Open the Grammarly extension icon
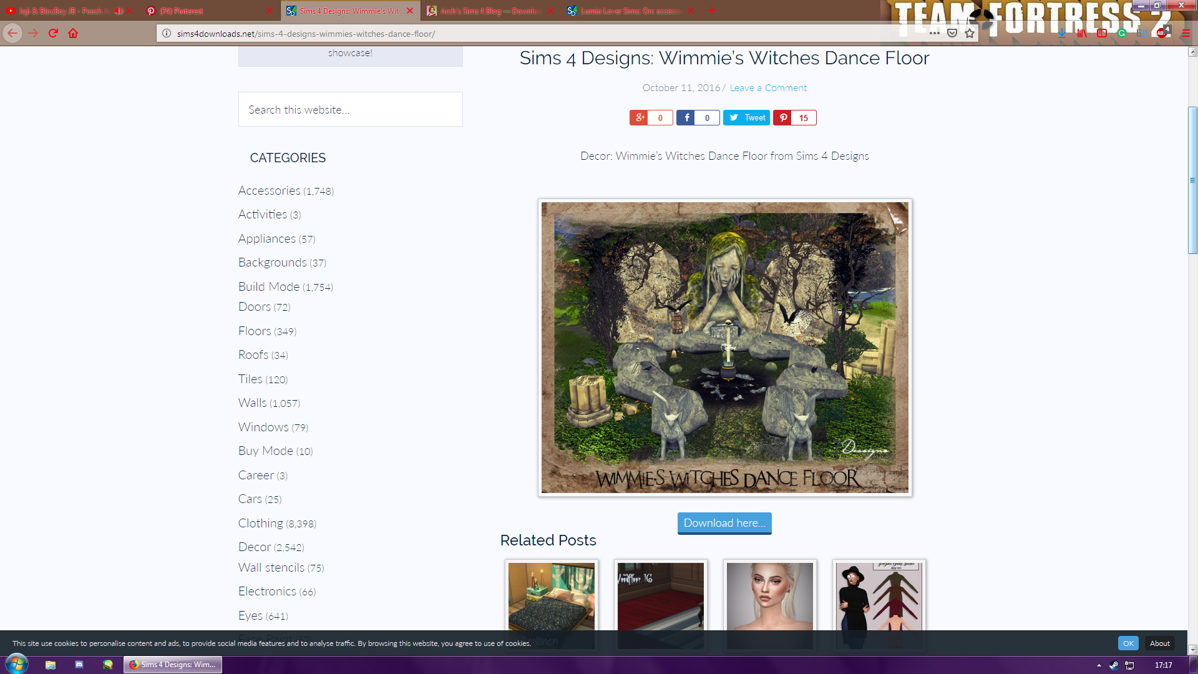1198x674 pixels. tap(1122, 33)
